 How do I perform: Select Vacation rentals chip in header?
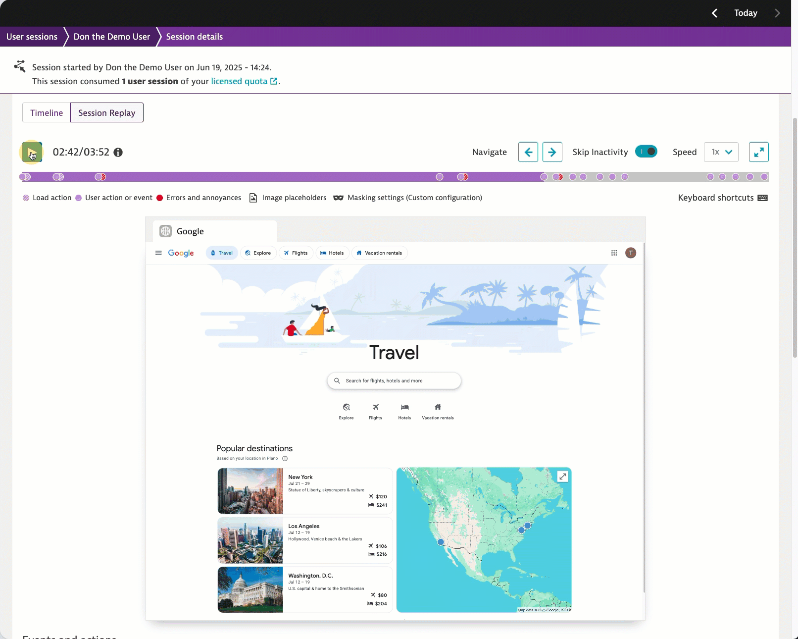pos(380,253)
